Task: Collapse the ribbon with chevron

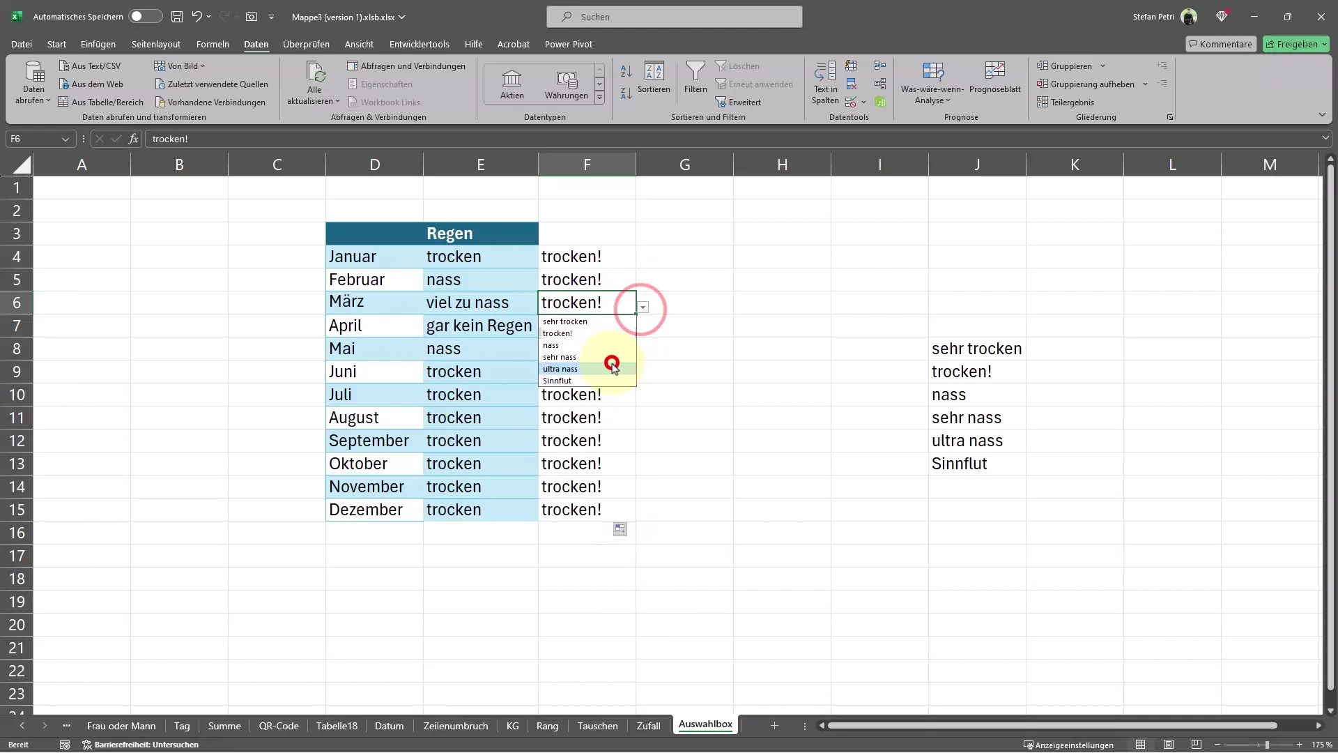Action: point(1322,115)
